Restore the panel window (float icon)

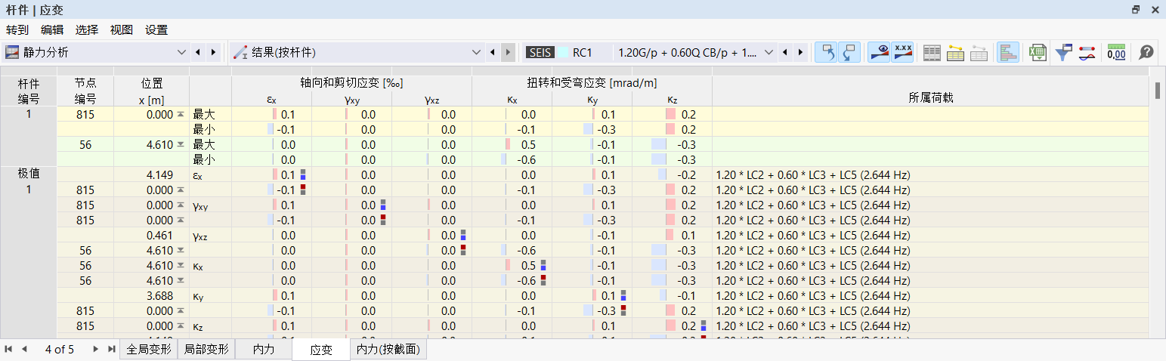(1135, 10)
